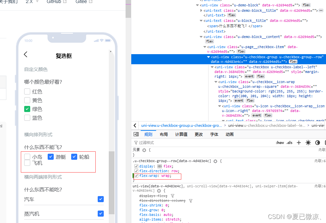Click event badge on u-checkbox__icon-wrap node
This screenshot has width=326, height=223.
point(239,101)
